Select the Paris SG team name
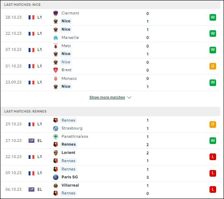 (x=70, y=177)
